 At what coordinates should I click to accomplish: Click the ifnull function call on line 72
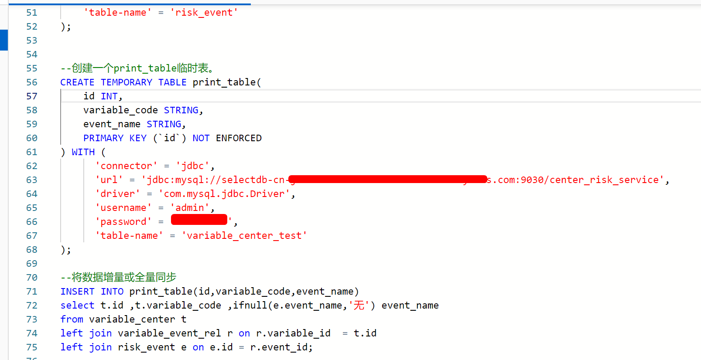[x=304, y=306]
